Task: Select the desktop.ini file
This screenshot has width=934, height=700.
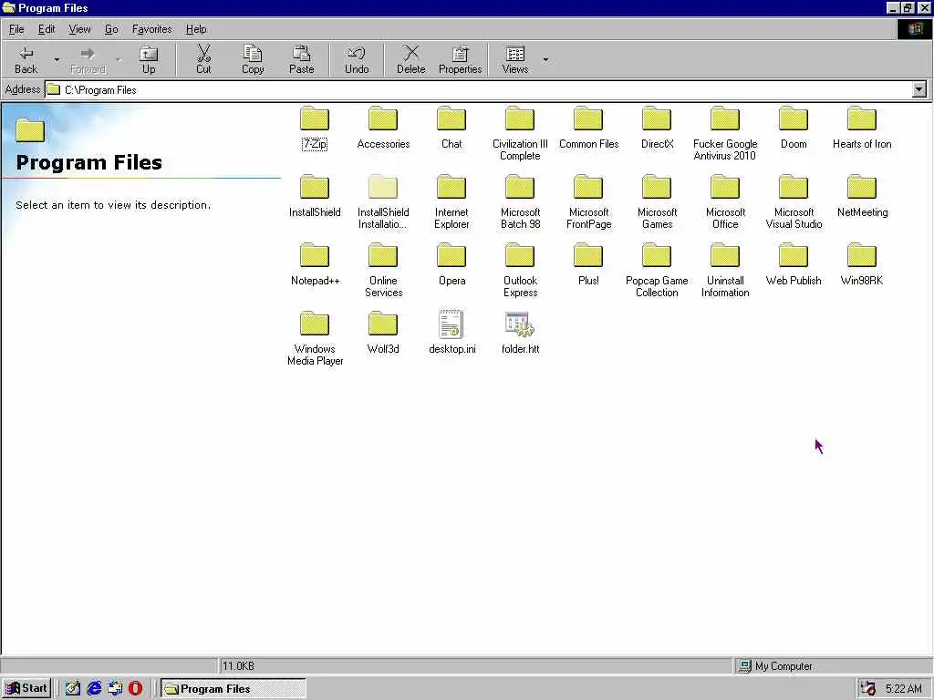Action: coord(451,332)
